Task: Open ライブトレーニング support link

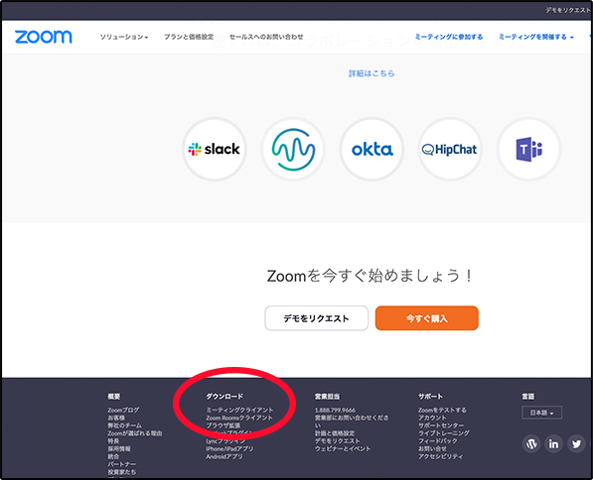Action: [x=444, y=433]
